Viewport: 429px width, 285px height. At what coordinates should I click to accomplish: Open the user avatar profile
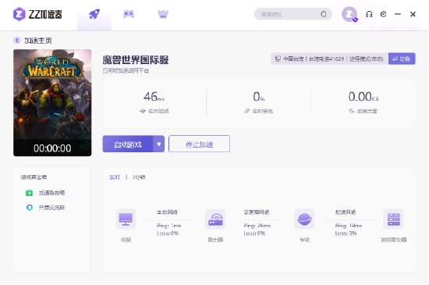click(x=349, y=14)
